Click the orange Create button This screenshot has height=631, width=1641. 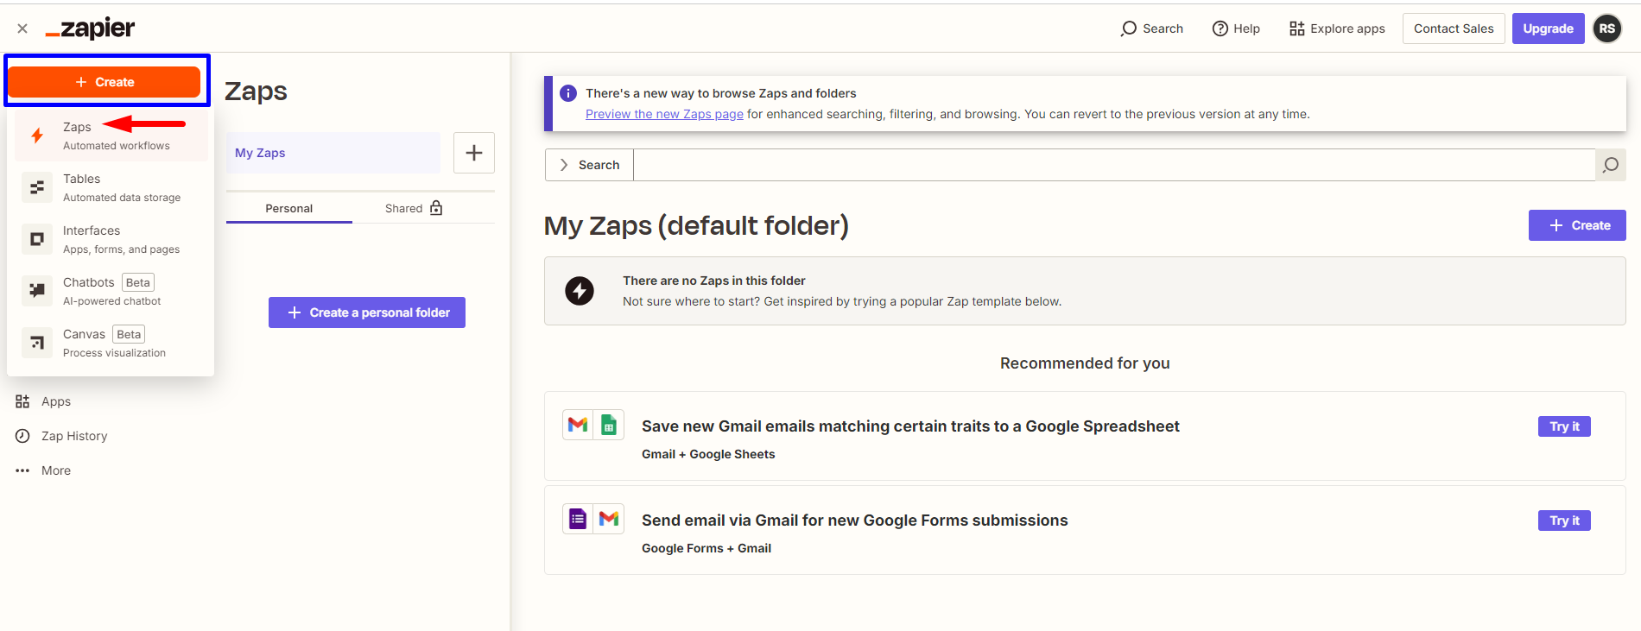coord(105,82)
